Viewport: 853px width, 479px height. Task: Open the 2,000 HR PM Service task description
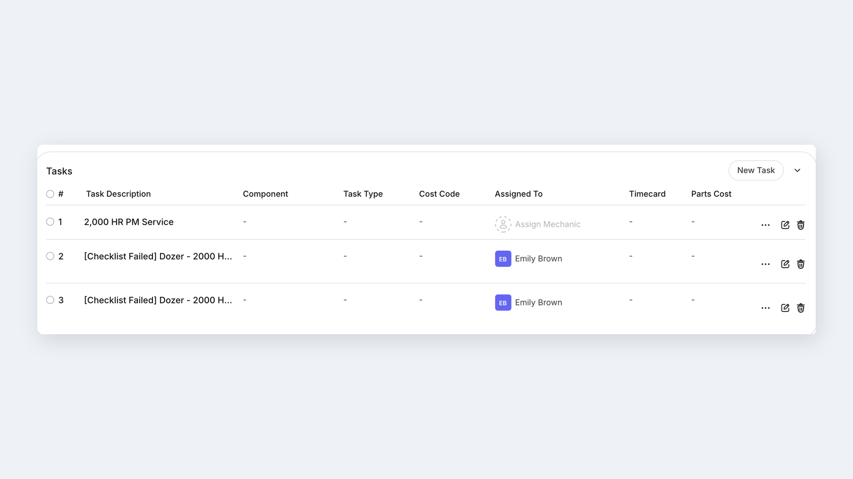point(129,222)
